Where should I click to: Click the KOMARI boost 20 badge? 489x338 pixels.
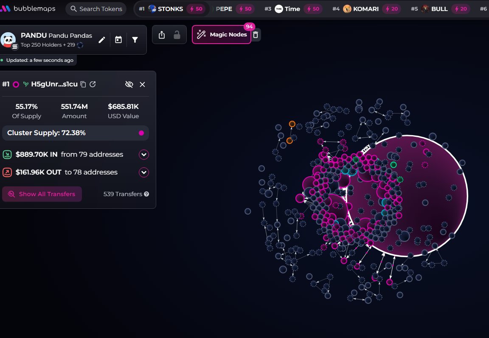point(392,9)
